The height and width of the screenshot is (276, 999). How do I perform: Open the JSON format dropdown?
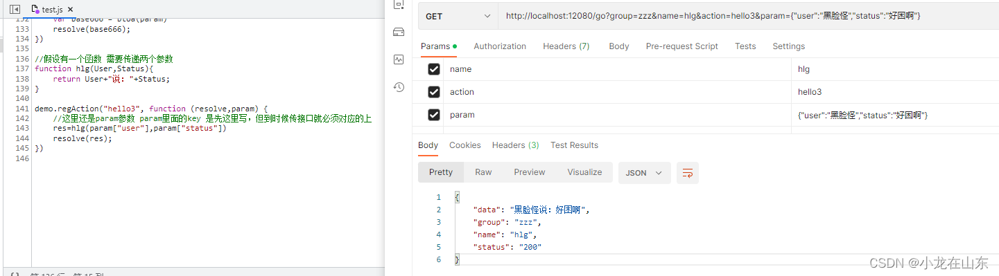coord(645,173)
